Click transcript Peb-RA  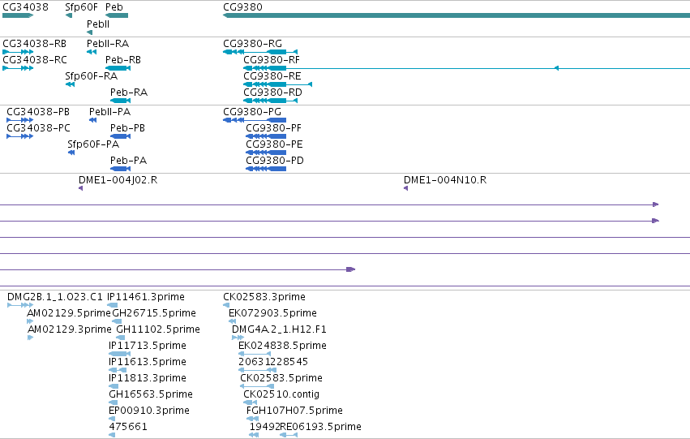pyautogui.click(x=129, y=93)
